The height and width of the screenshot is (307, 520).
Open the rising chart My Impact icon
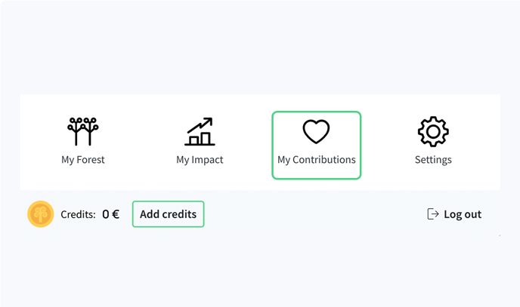click(200, 131)
